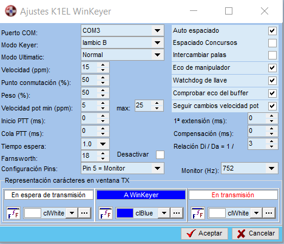The width and height of the screenshot is (284, 244).
Task: Increase Velocidad (ppm) with up arrow
Action: (x=103, y=65)
